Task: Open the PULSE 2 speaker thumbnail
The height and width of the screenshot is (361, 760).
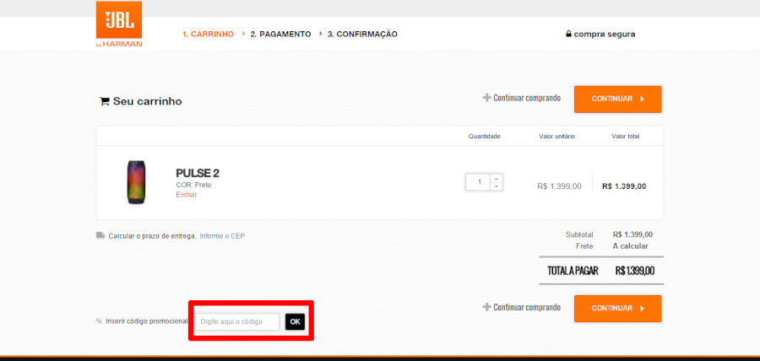Action: tap(137, 182)
